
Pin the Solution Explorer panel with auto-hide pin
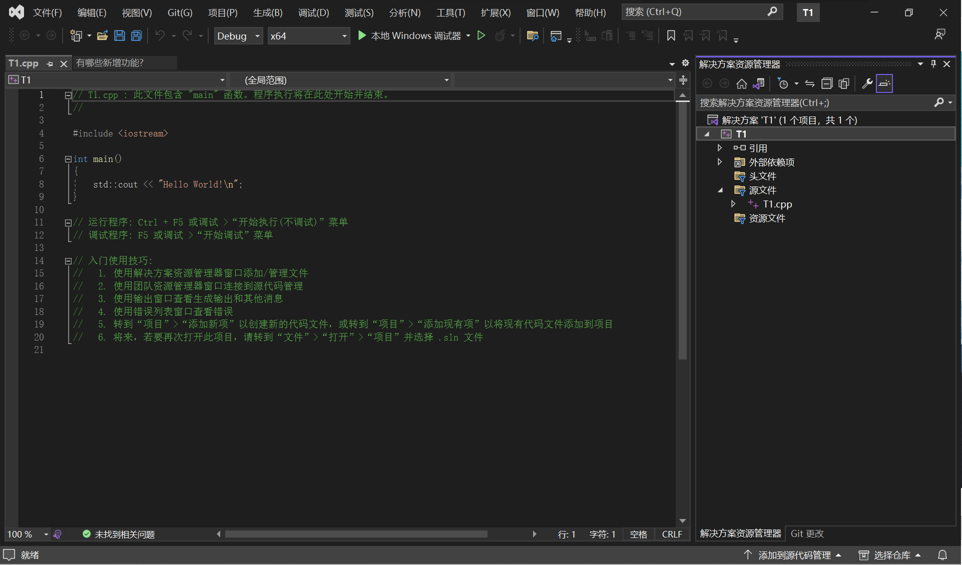933,64
